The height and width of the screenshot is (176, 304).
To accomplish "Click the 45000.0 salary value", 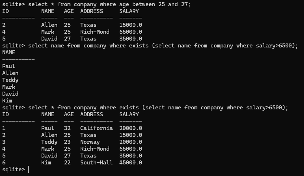I will (130, 163).
